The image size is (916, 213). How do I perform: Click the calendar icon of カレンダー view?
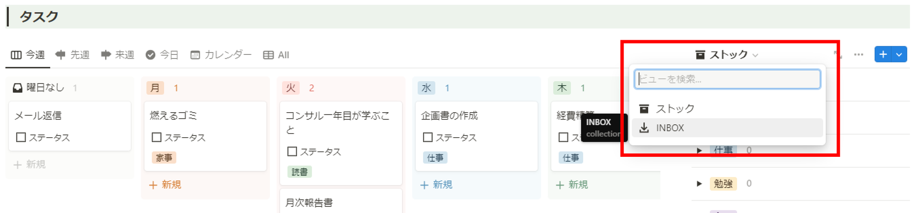tap(195, 55)
